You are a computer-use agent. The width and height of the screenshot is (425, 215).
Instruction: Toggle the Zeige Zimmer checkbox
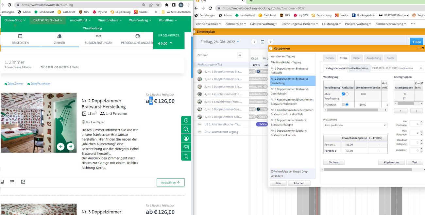(x=6, y=84)
